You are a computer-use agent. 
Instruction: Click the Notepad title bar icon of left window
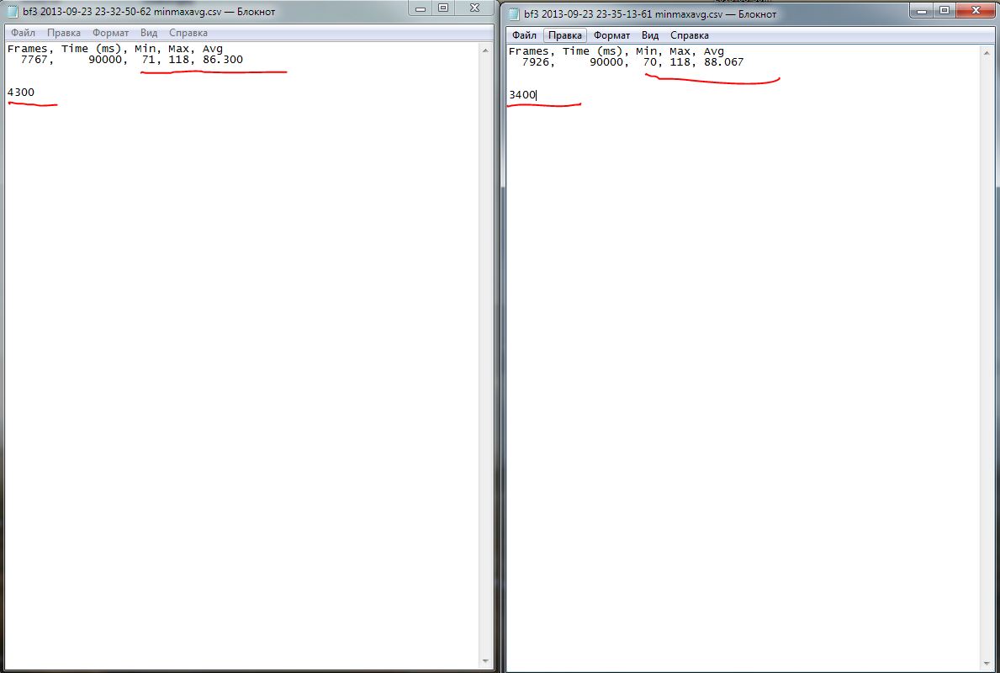click(12, 10)
